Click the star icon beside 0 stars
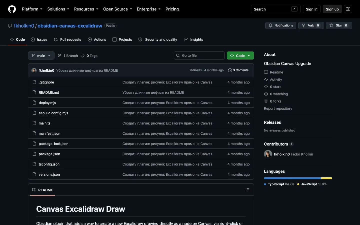The width and height of the screenshot is (360, 225). (266, 87)
